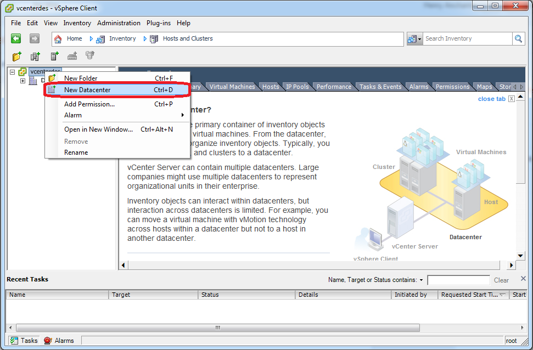Screen dimensions: 533x350
Task: Click the Clear link in Recent Tasks
Action: [501, 280]
